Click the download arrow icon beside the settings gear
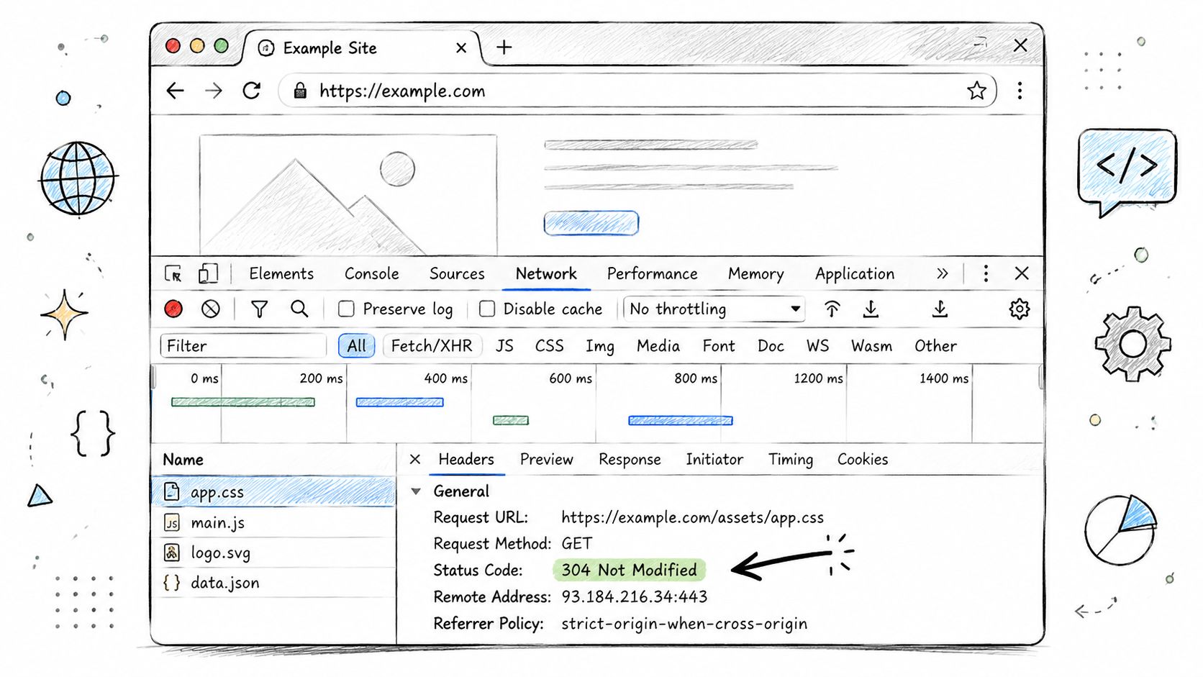Screen dimensions: 1203x677 [x=940, y=309]
